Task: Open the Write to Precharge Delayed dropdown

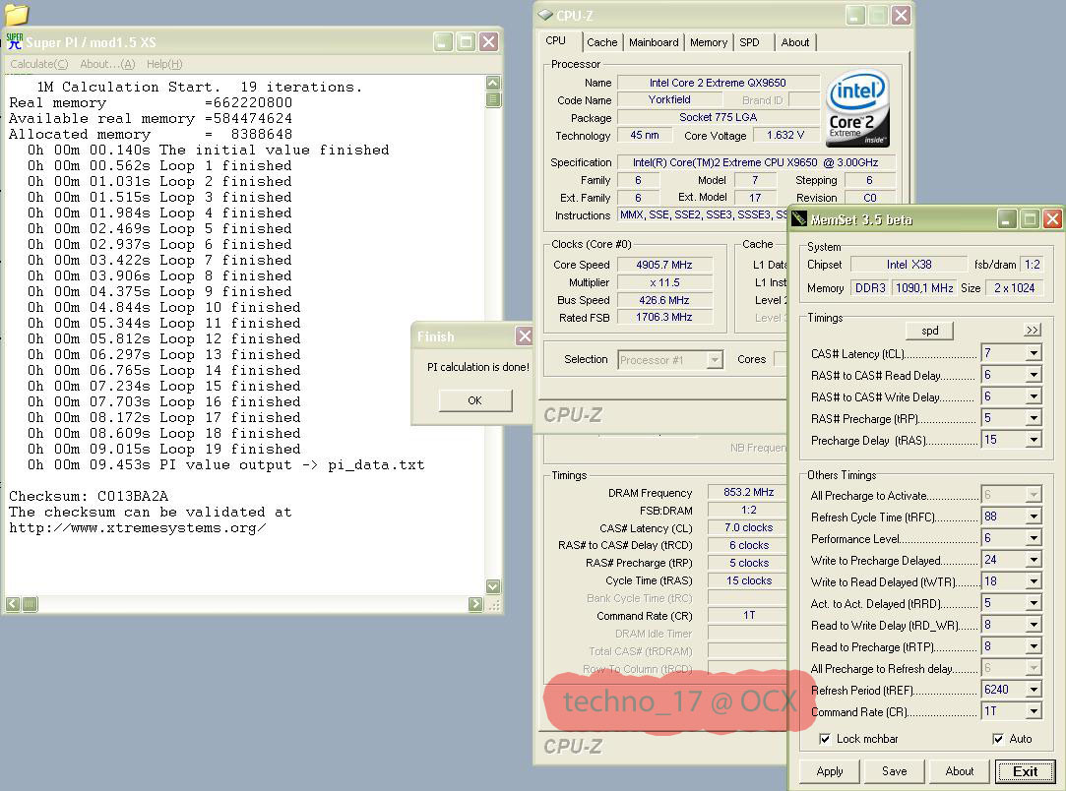Action: 1034,561
